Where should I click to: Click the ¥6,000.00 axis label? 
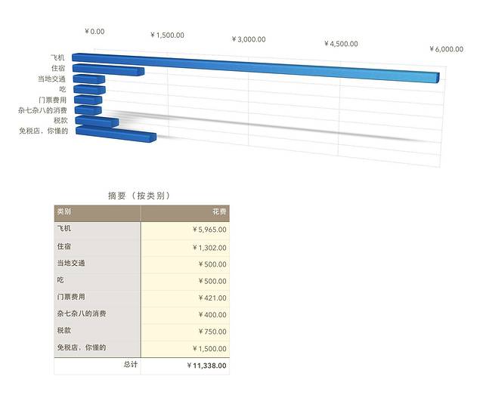[446, 49]
